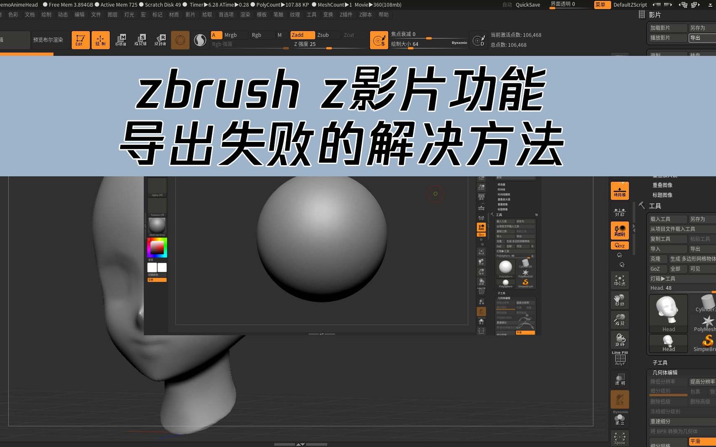Click the Gizmo 3D round icon
Image resolution: width=716 pixels, height=447 pixels.
(180, 40)
